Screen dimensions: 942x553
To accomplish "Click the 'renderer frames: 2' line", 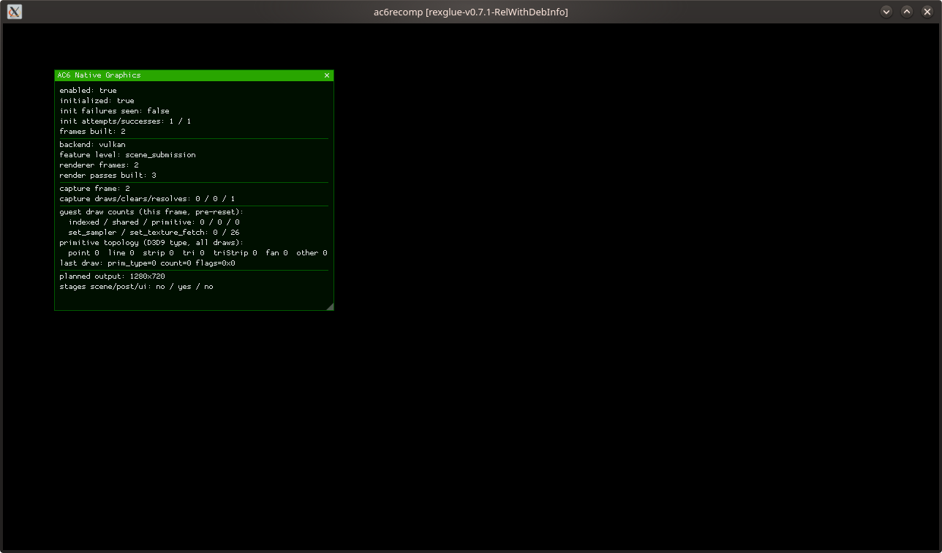I will click(x=99, y=165).
